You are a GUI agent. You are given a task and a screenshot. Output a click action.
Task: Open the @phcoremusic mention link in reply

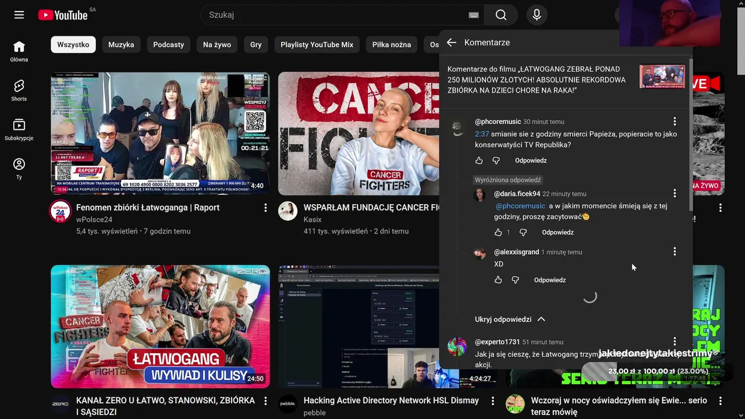click(520, 206)
